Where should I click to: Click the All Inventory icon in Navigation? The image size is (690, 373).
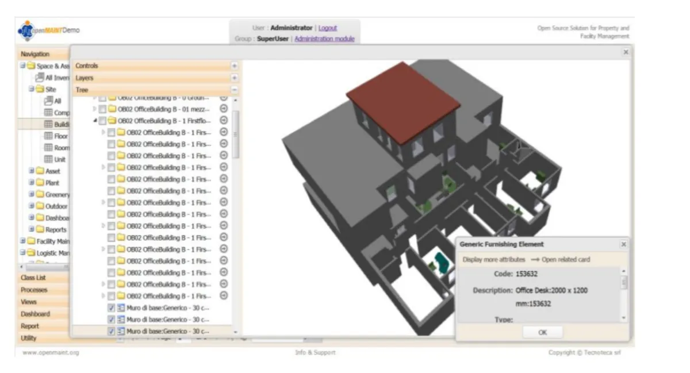tap(40, 78)
